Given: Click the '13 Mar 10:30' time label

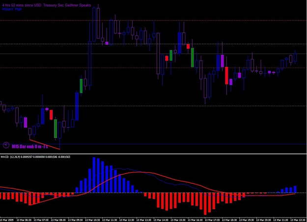Looking at the screenshot, I should pos(92,220).
